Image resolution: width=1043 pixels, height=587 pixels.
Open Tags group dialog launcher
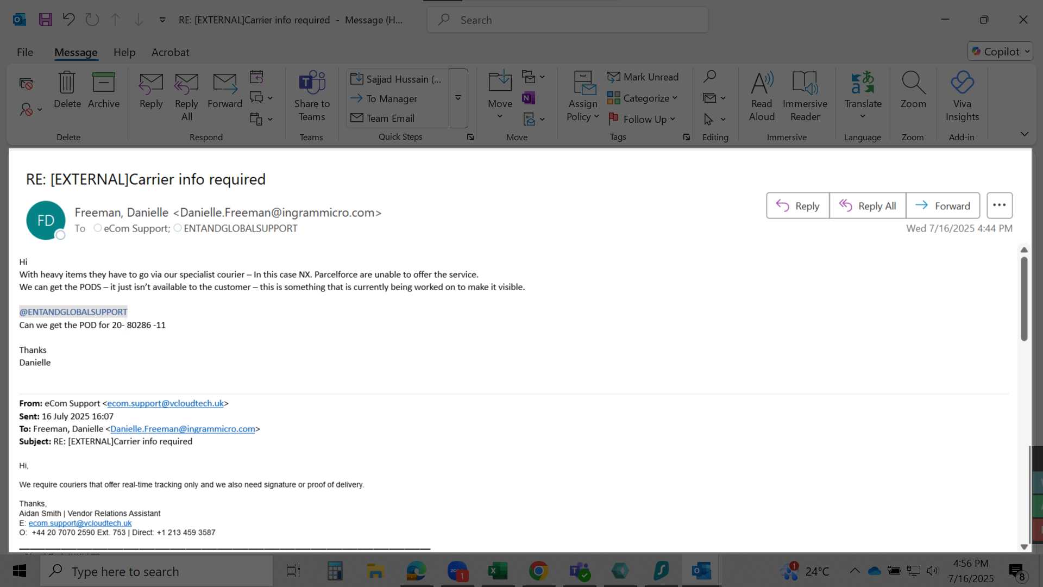[x=687, y=138]
